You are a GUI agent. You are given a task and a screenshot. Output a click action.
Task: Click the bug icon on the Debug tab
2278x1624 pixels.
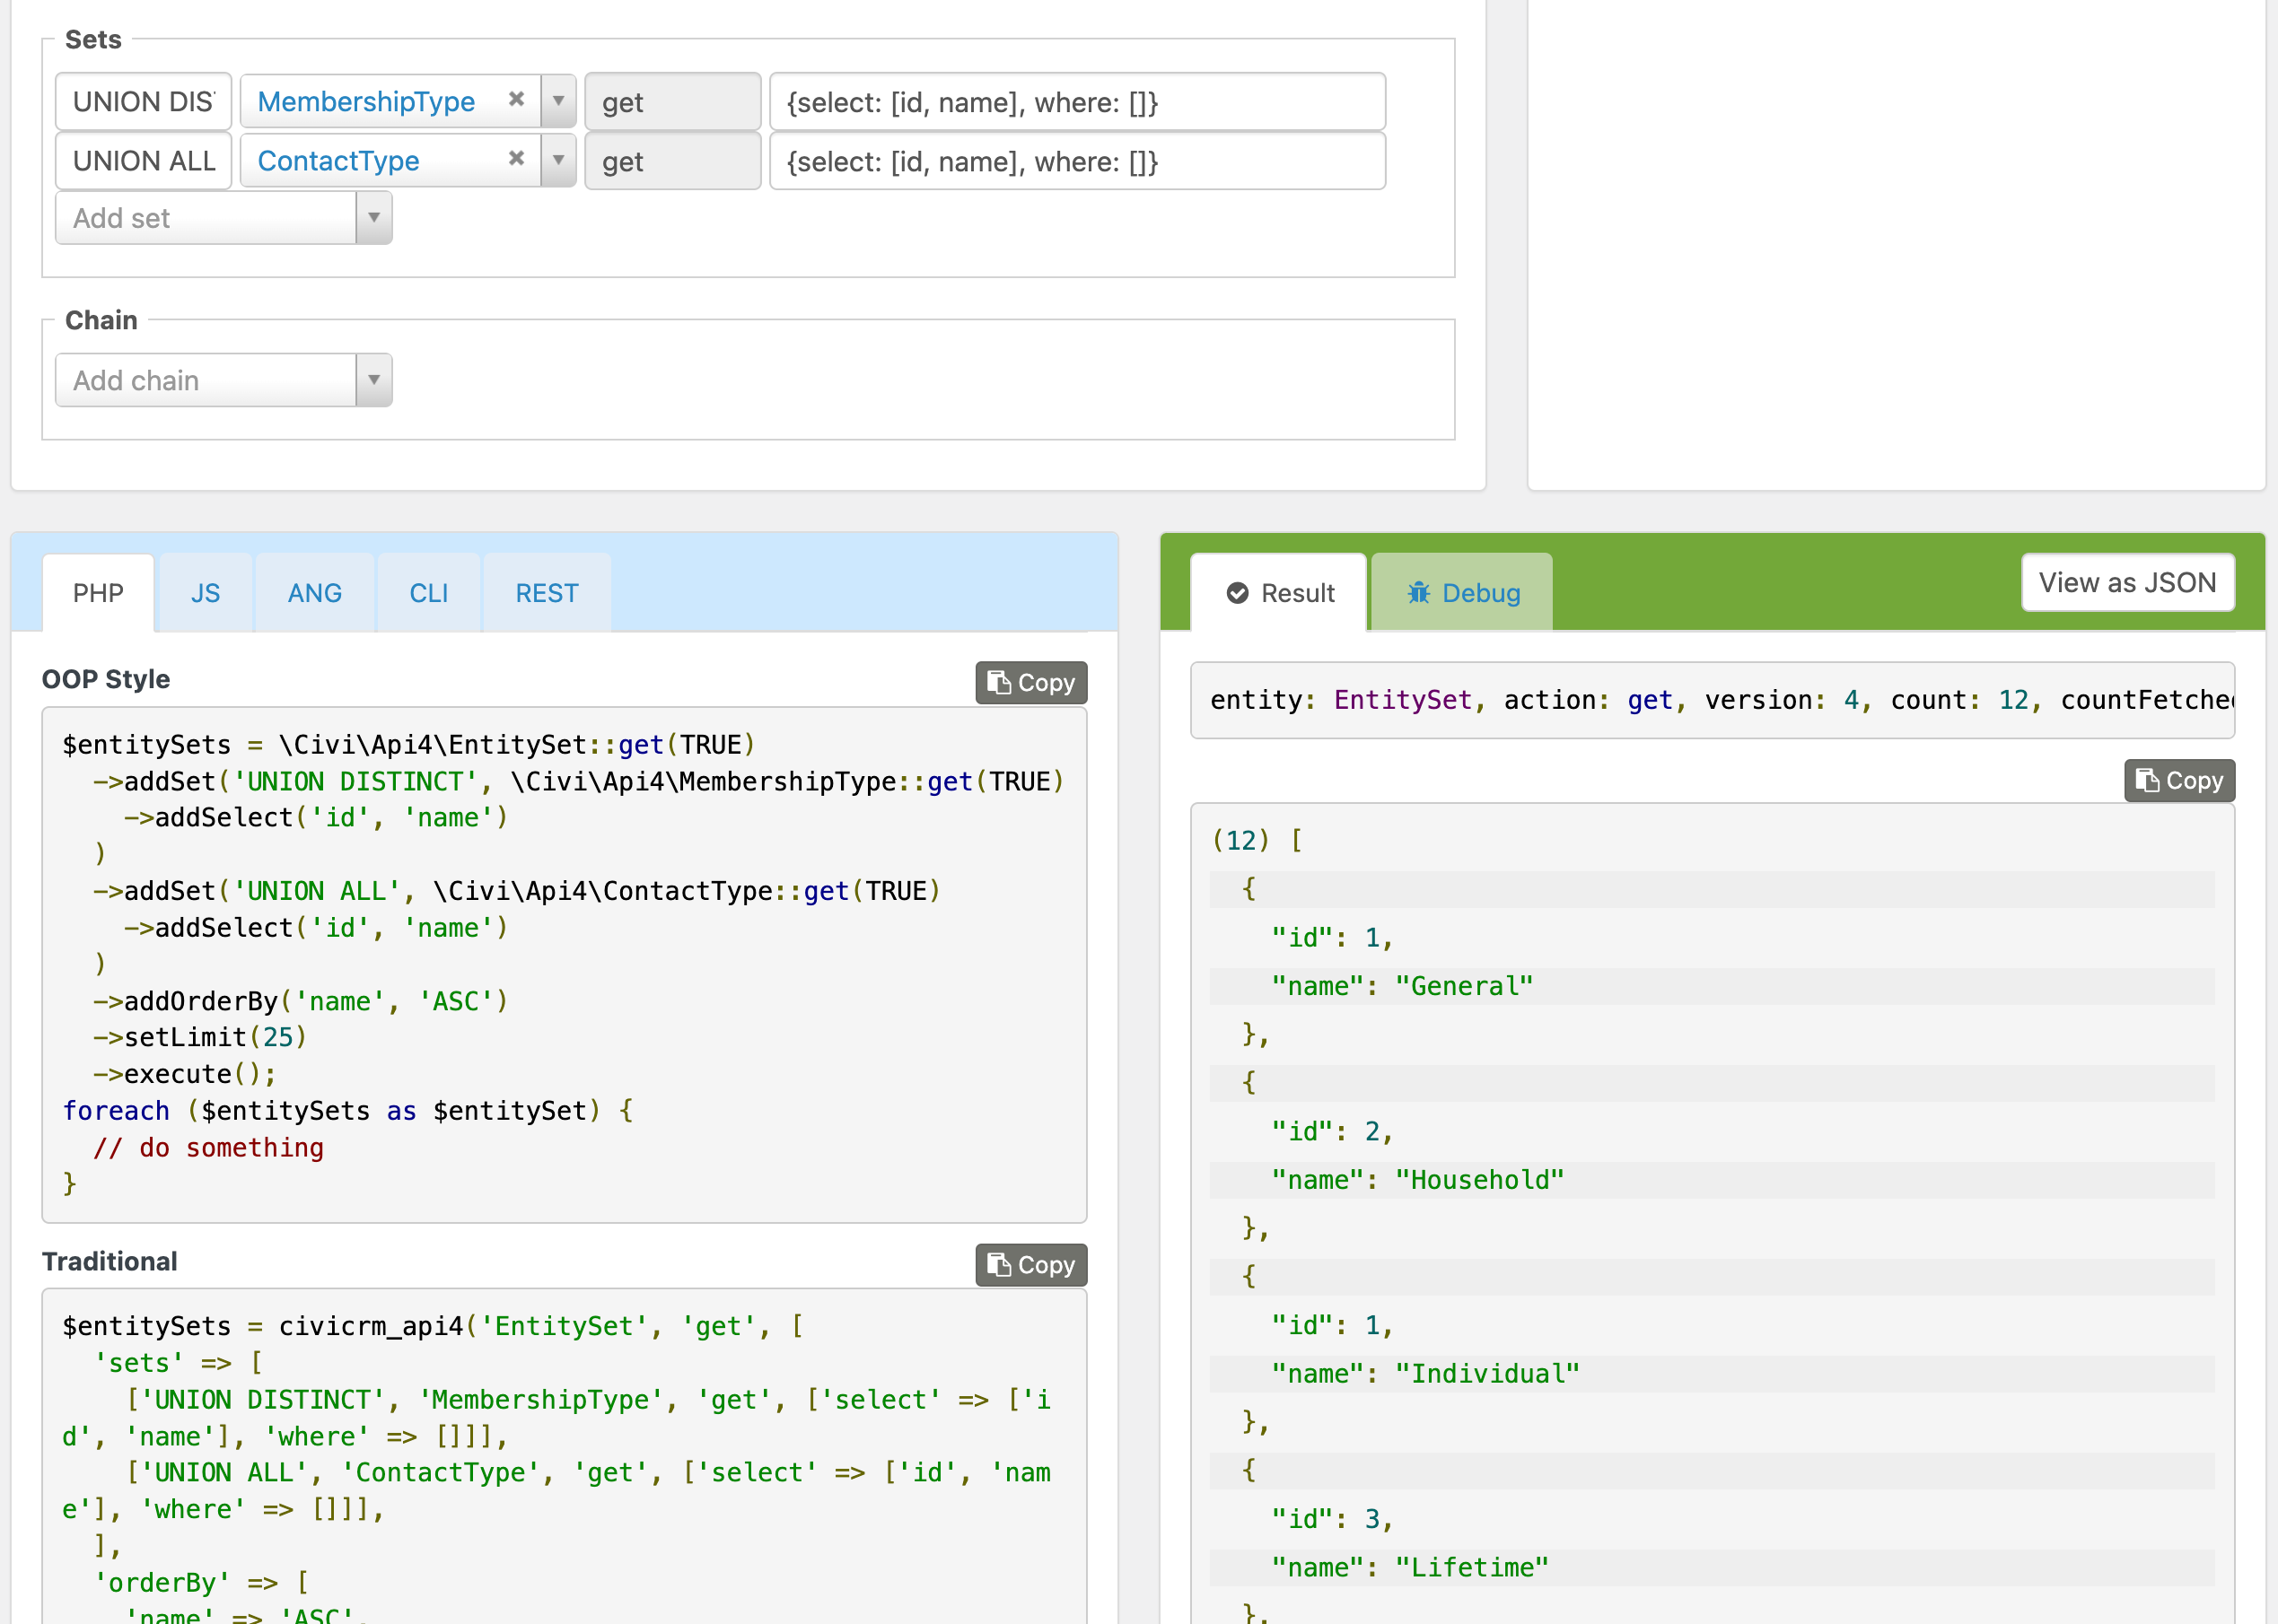[1420, 592]
